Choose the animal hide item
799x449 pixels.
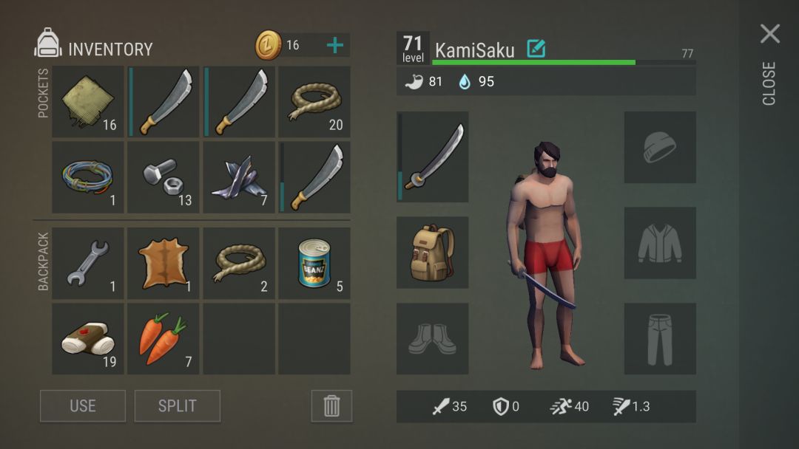tap(163, 263)
